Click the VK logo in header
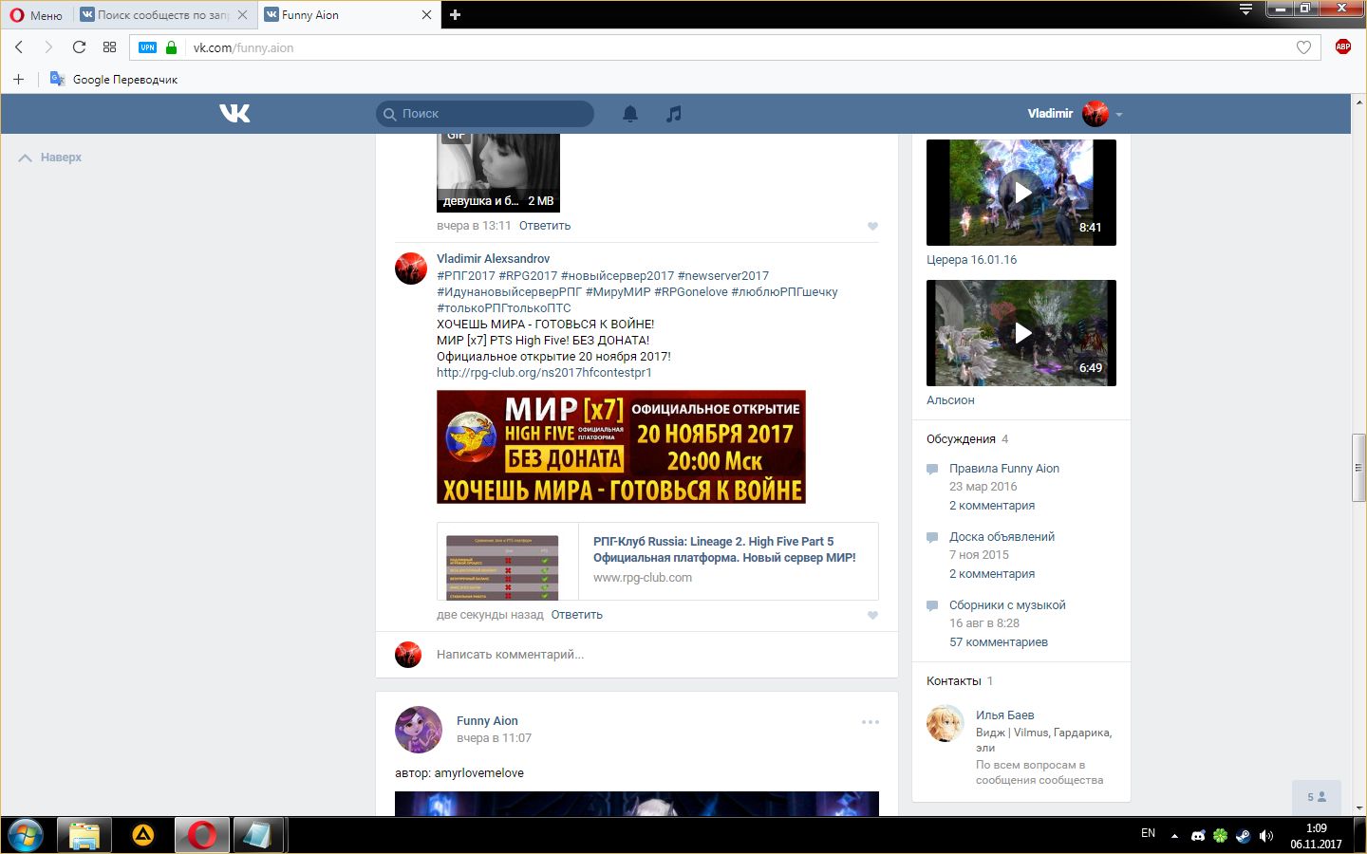Screen dimensions: 1367x854 234,113
